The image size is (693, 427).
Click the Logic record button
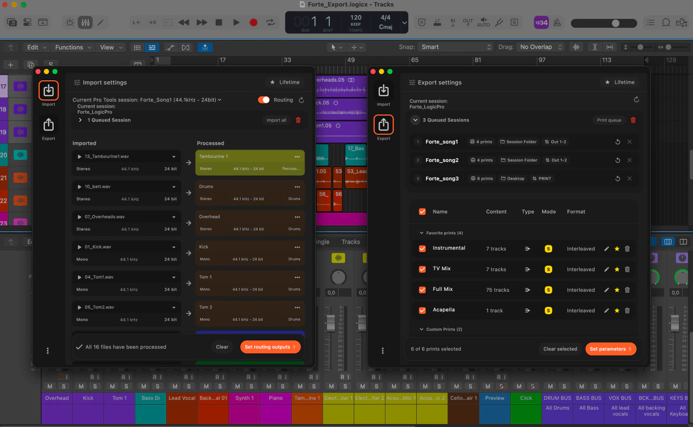[254, 22]
